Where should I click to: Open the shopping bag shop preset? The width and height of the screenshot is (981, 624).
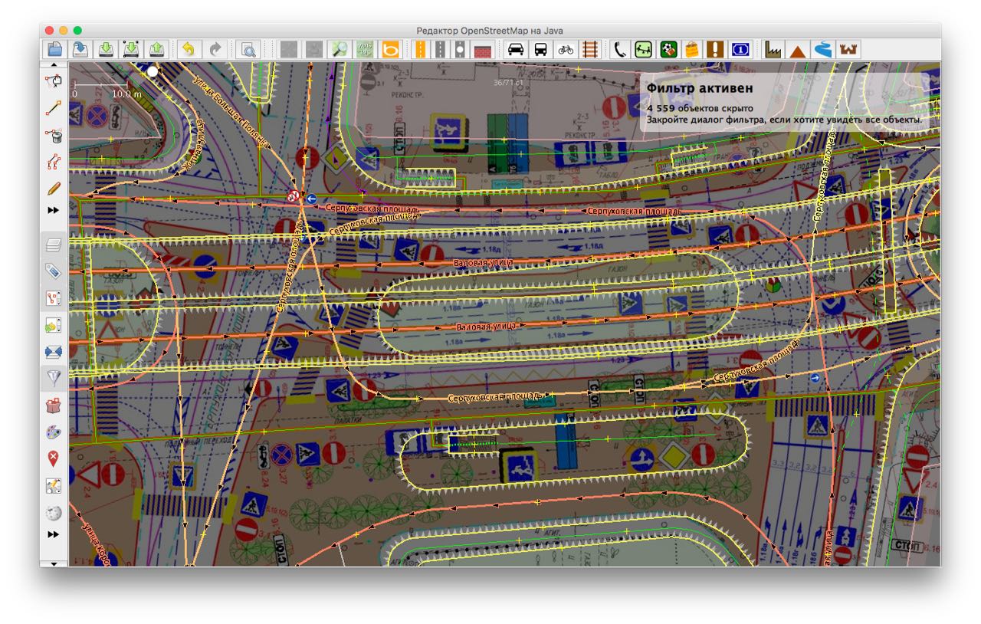click(693, 50)
